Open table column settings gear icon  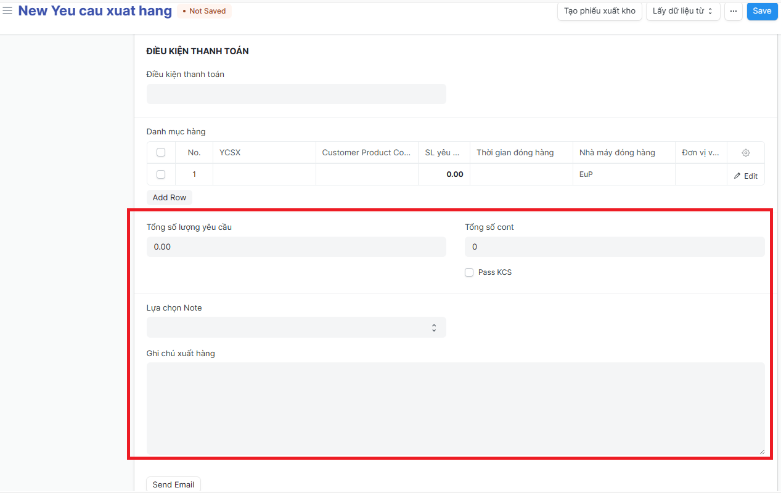[745, 153]
